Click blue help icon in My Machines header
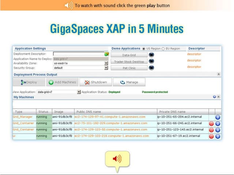Viewport: 234px width, 175px height. point(214,97)
